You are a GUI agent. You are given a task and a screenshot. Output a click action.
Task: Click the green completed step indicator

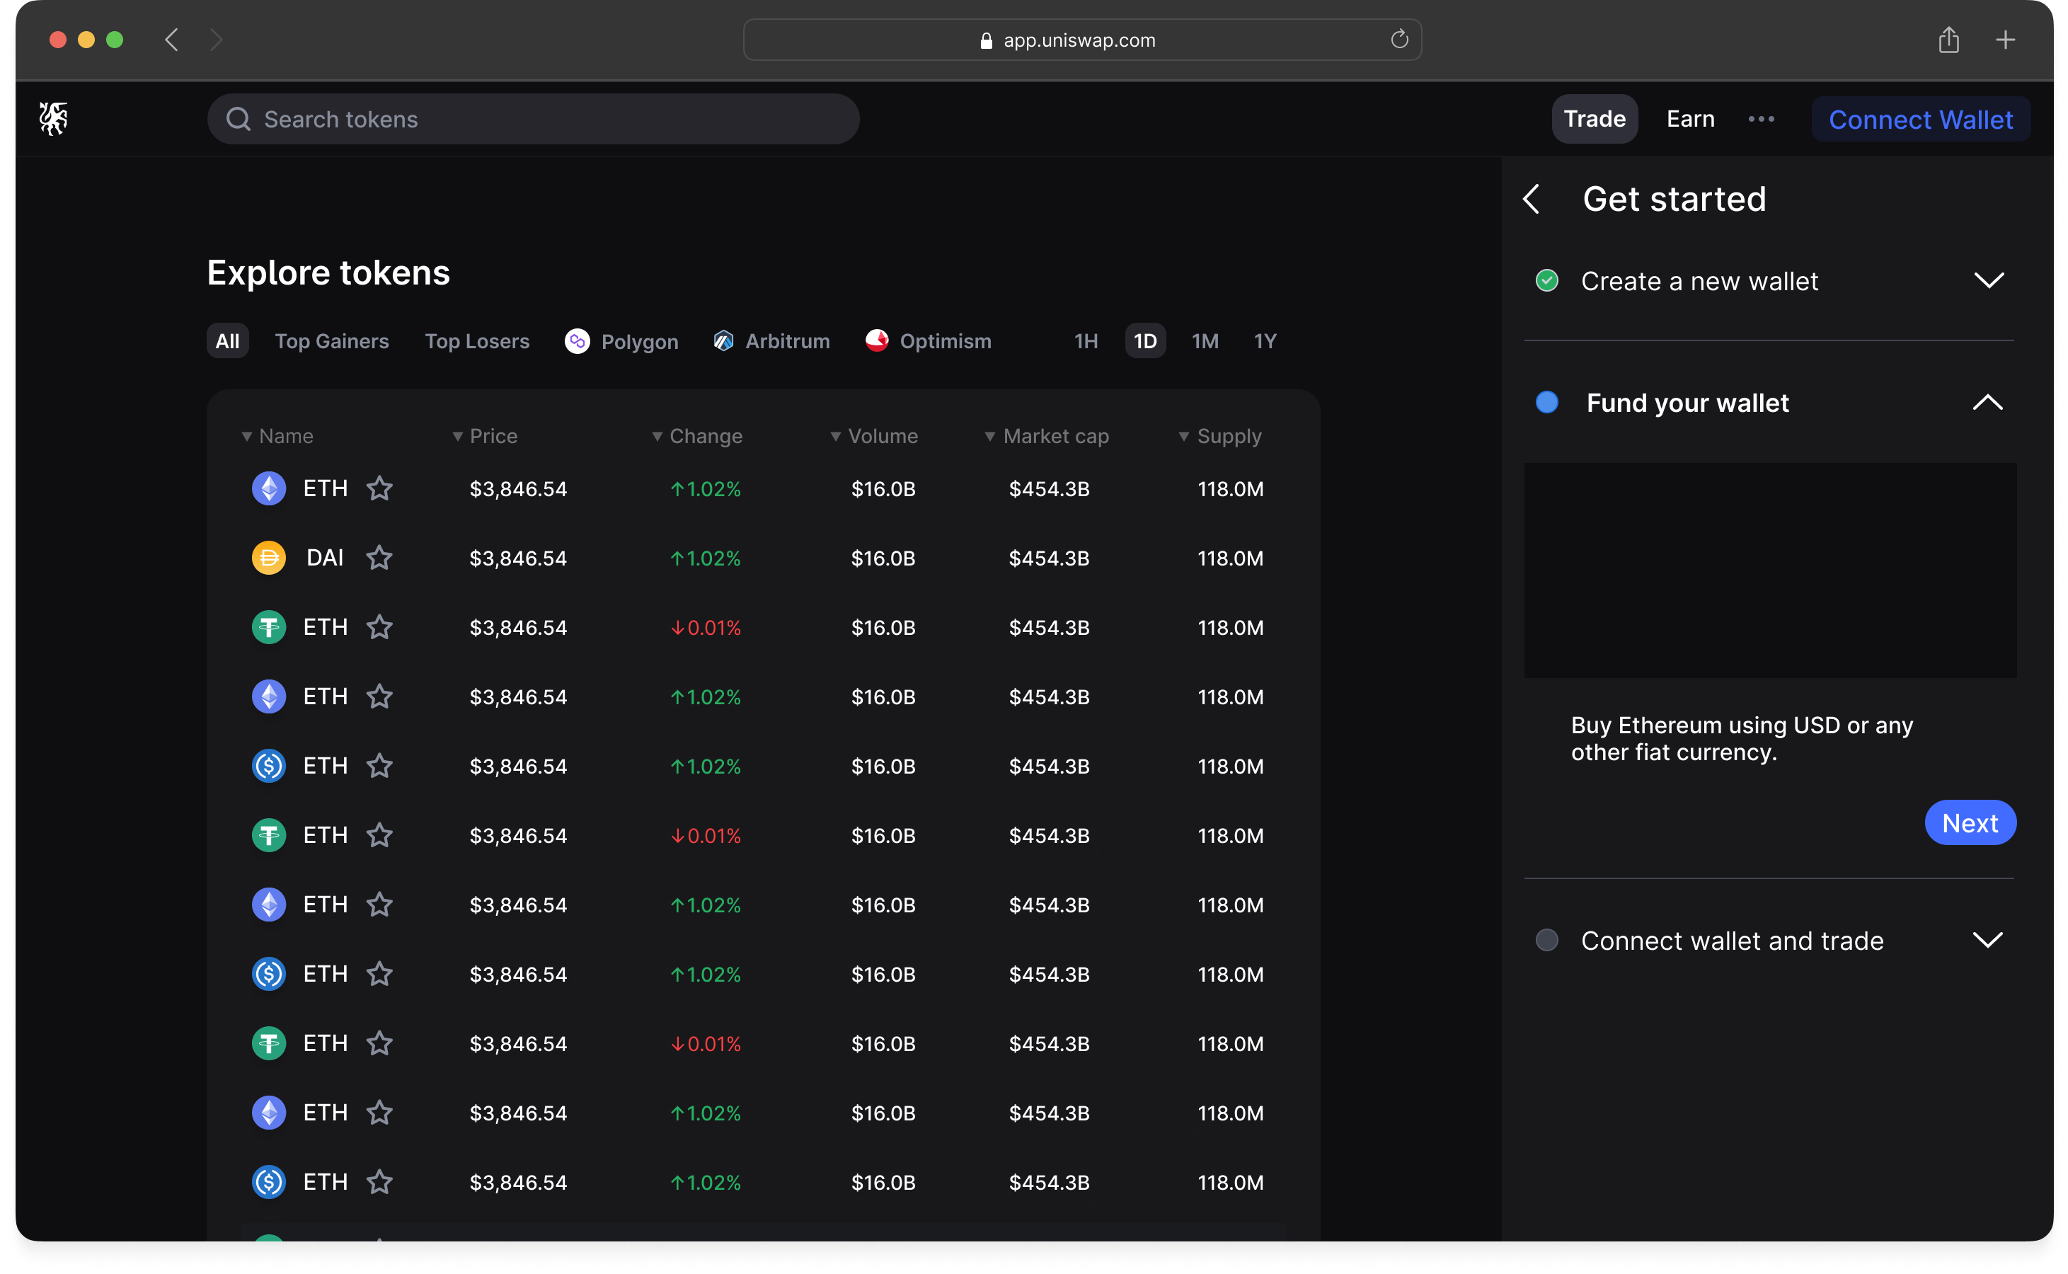pyautogui.click(x=1546, y=280)
